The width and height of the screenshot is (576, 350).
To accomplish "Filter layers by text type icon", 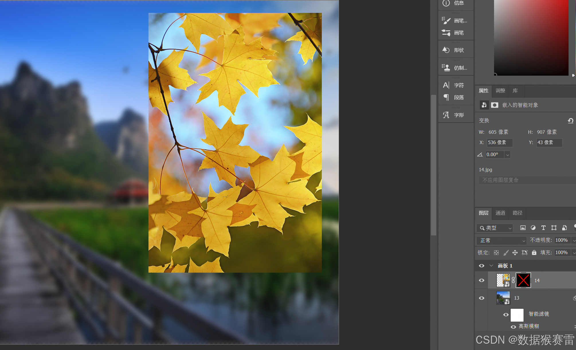I will [x=543, y=228].
